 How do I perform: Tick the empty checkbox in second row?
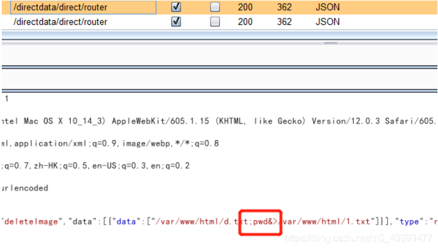click(215, 22)
